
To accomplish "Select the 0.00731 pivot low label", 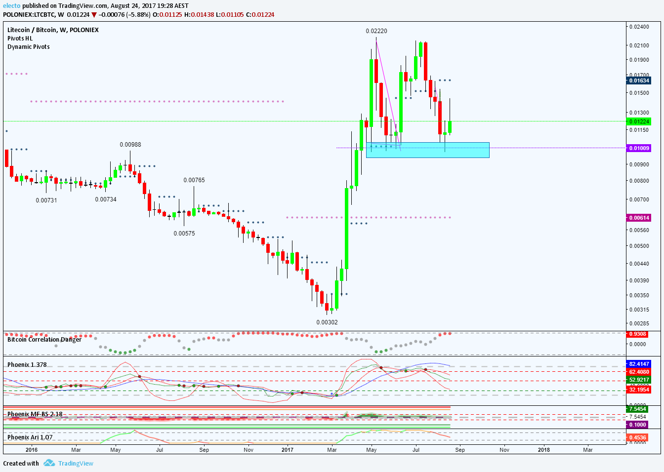I will point(46,200).
